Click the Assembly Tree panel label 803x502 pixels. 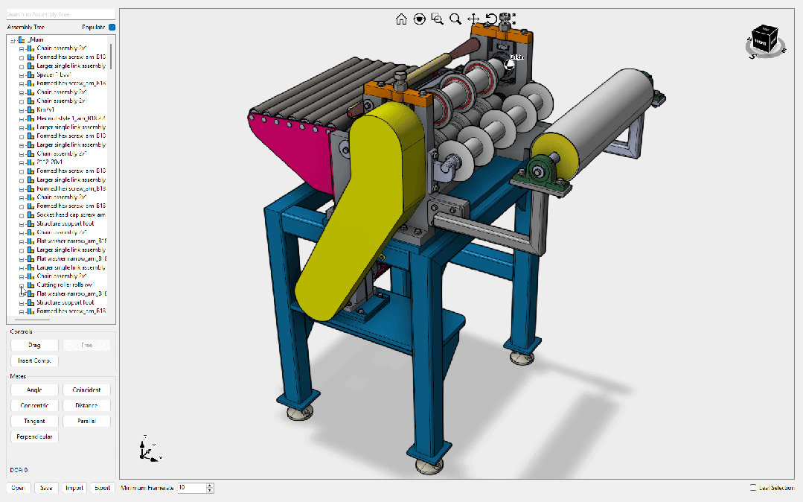coord(25,27)
